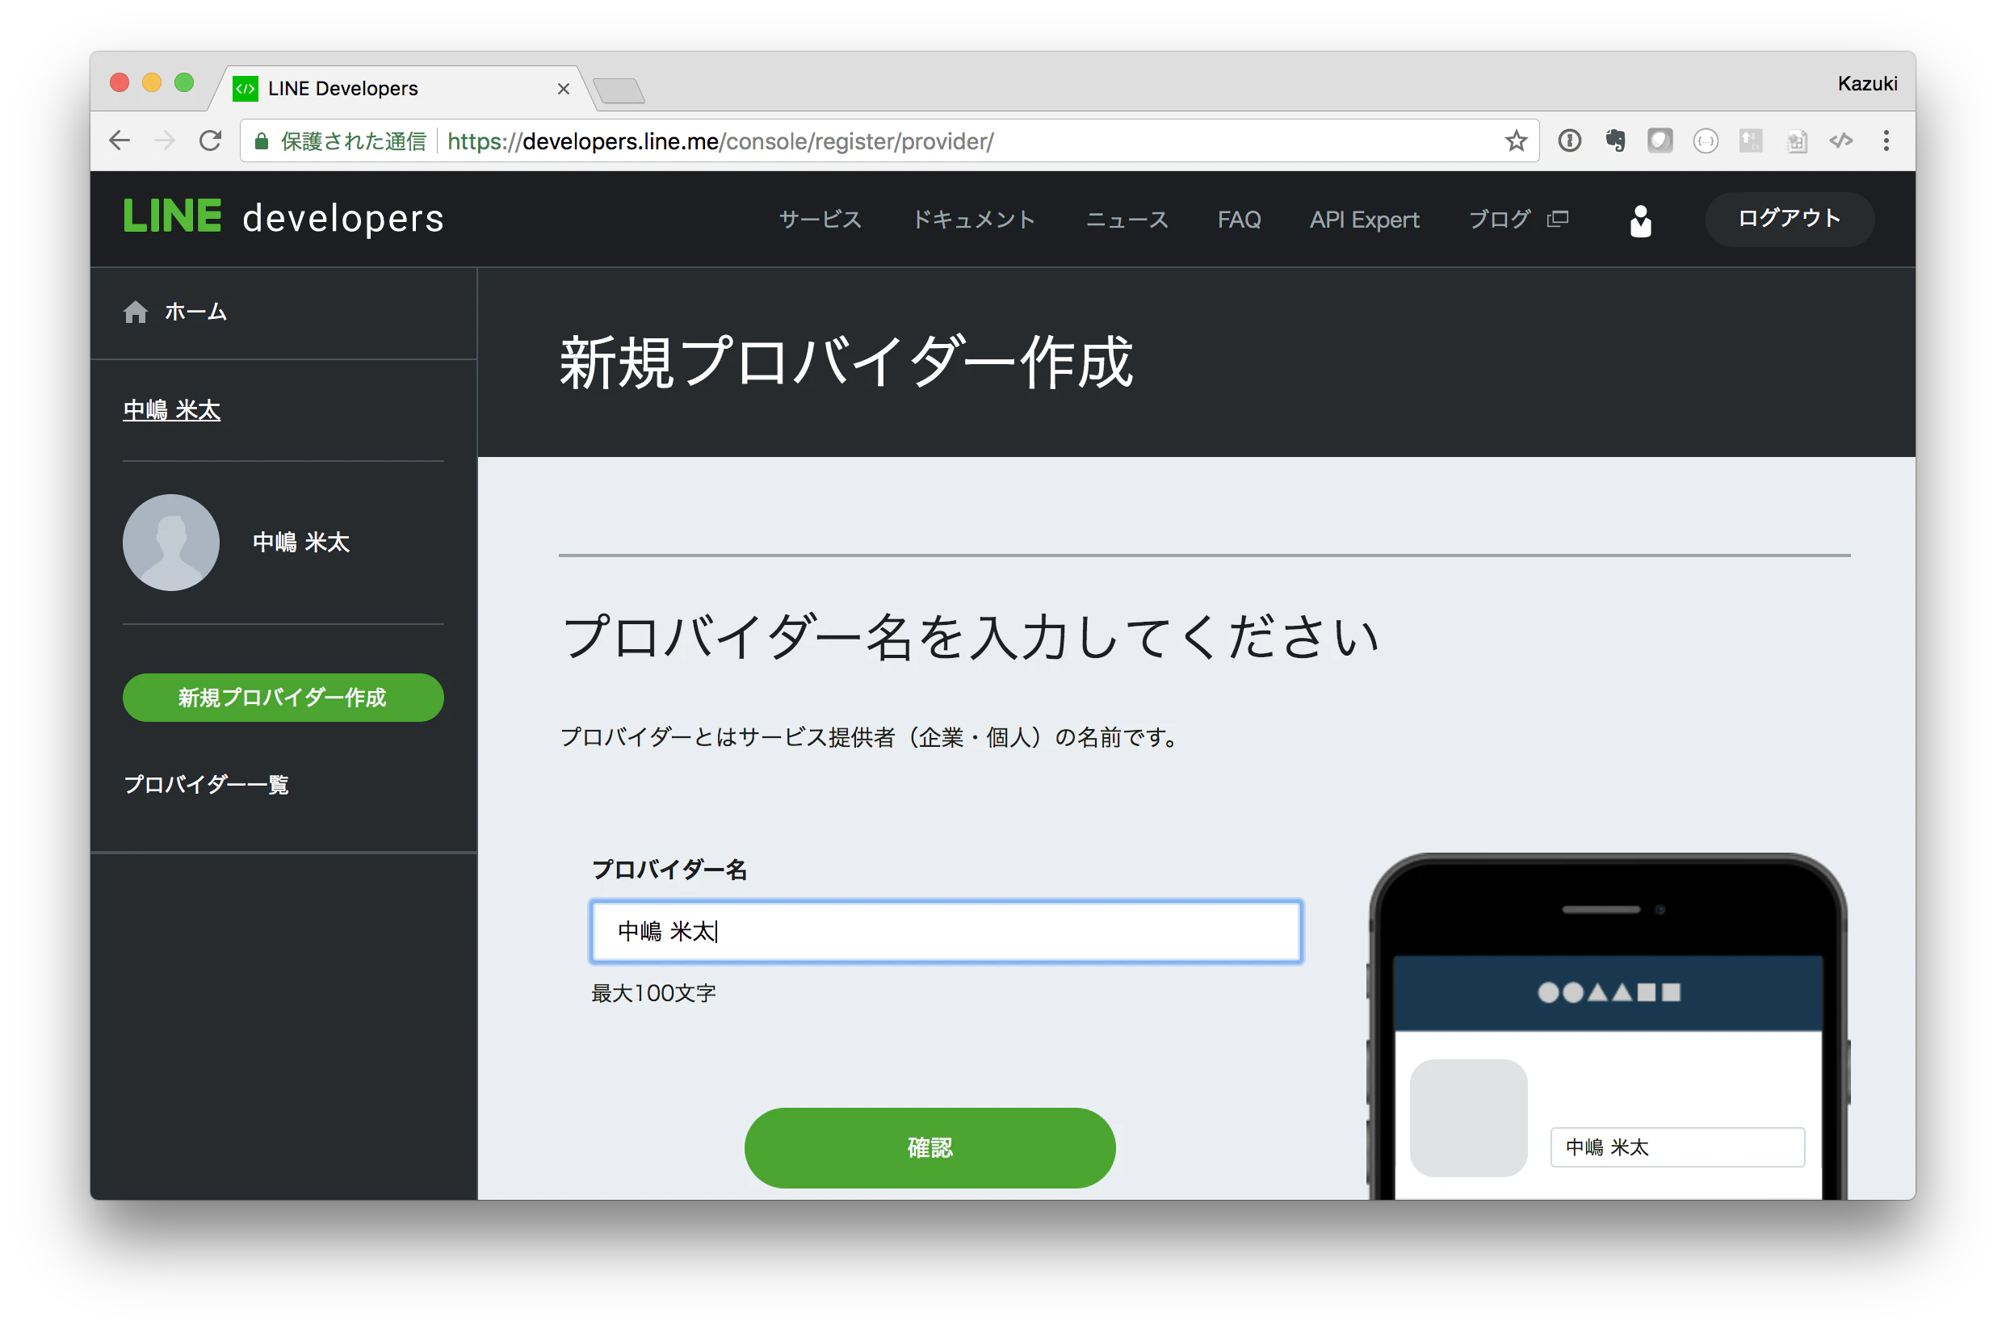
Task: Click the phone preview name field
Action: click(x=1677, y=1147)
